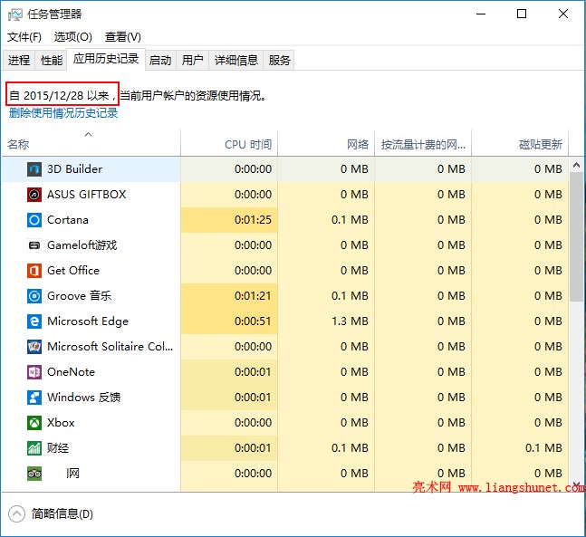Select the Groove 音乐 row name
The image size is (586, 537).
(79, 296)
